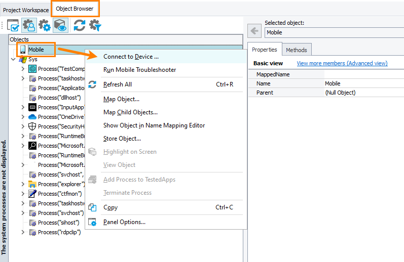This screenshot has width=404, height=262.
Task: Click the Selected object text field
Action: 332,32
